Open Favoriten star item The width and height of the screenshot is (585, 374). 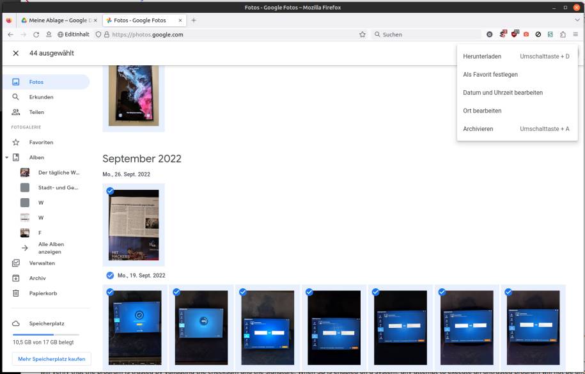(16, 142)
